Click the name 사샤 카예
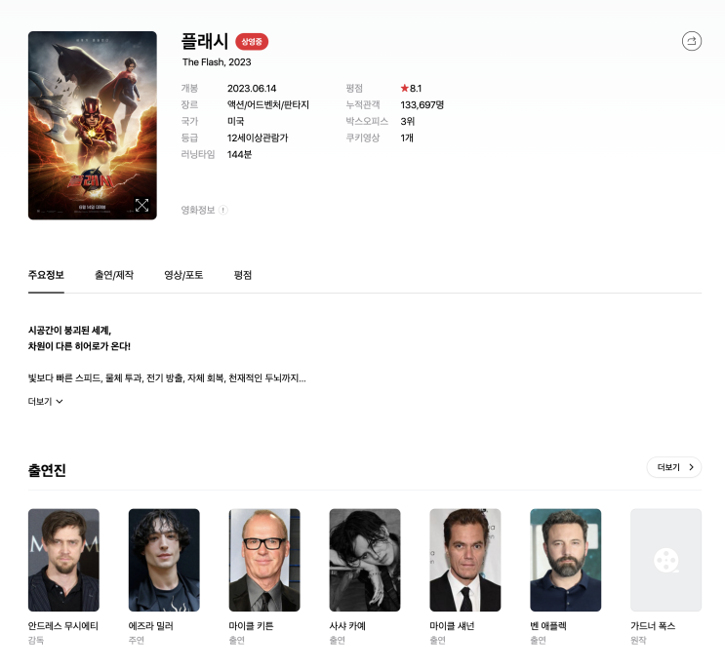 pos(347,626)
